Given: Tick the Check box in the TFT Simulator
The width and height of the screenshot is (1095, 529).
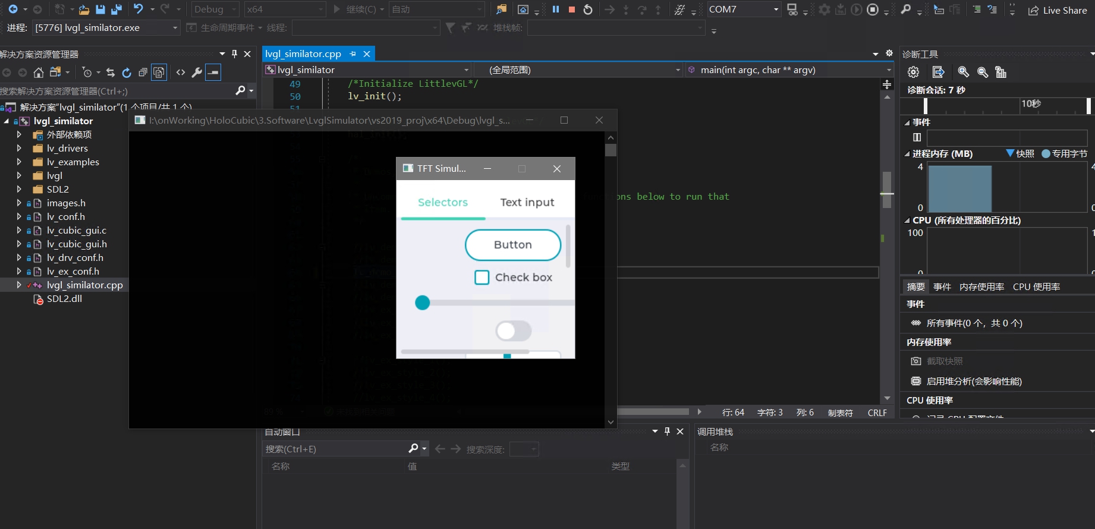Looking at the screenshot, I should (x=482, y=278).
